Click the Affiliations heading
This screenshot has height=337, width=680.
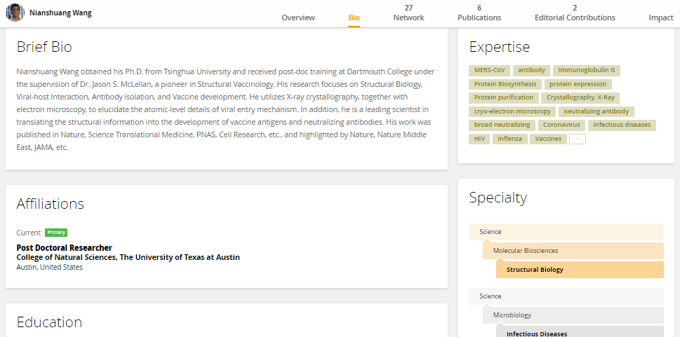51,204
